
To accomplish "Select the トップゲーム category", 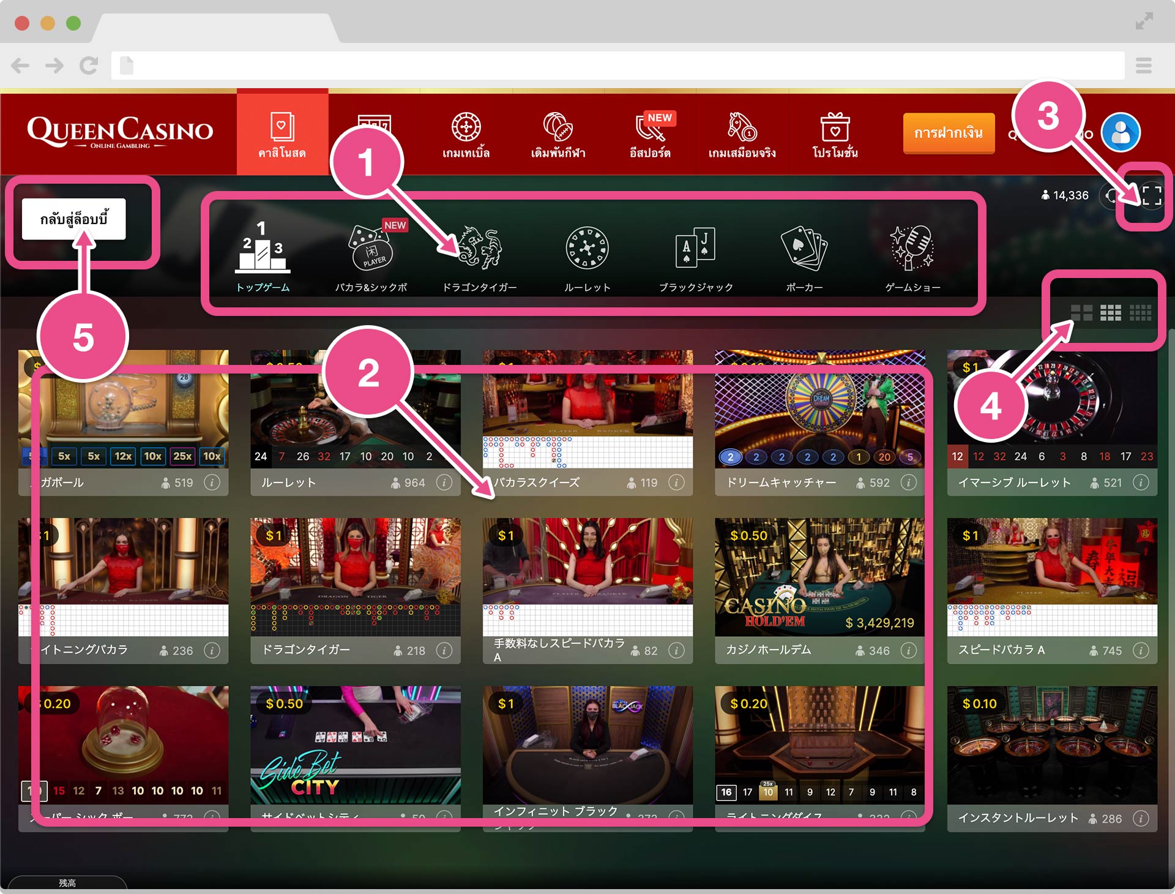I will pyautogui.click(x=263, y=257).
